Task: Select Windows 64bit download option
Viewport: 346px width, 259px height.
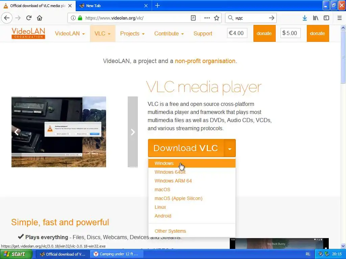Action: (192, 172)
